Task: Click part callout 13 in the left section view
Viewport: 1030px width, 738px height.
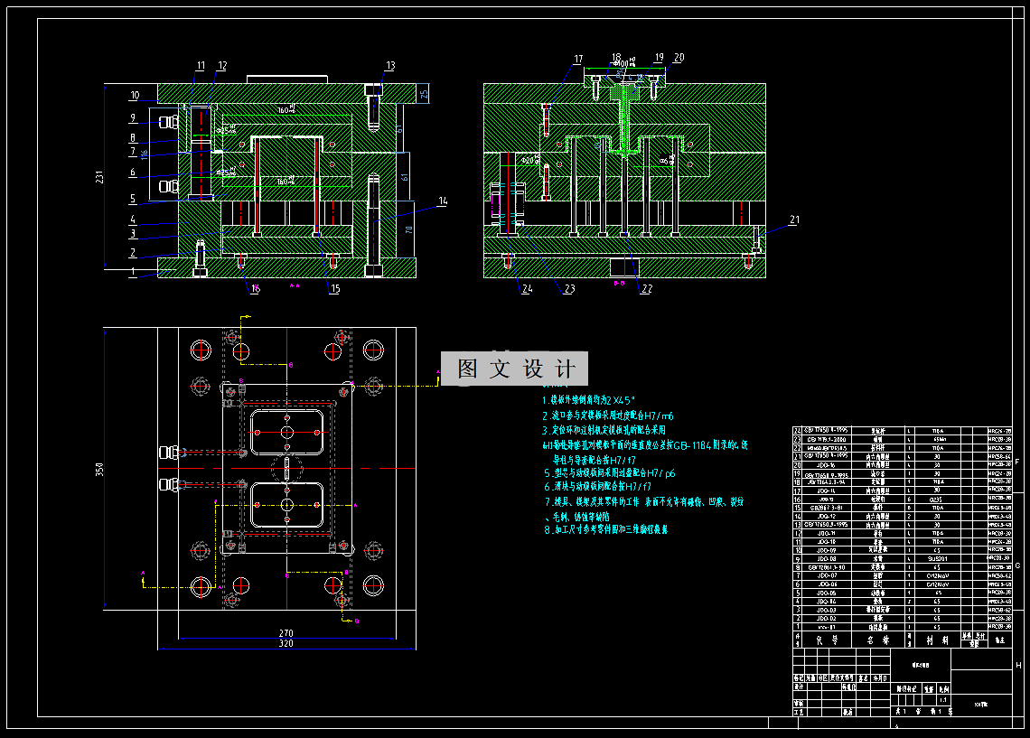Action: pyautogui.click(x=390, y=66)
